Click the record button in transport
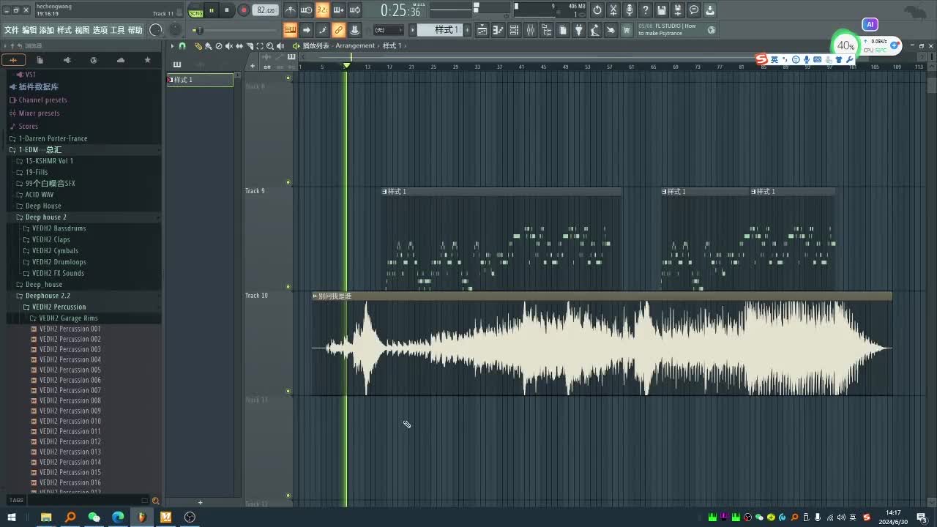937x527 pixels. click(244, 10)
